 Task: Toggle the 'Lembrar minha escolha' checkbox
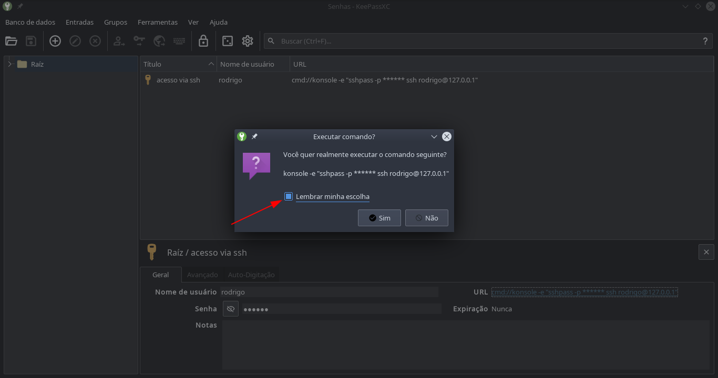[x=289, y=196]
